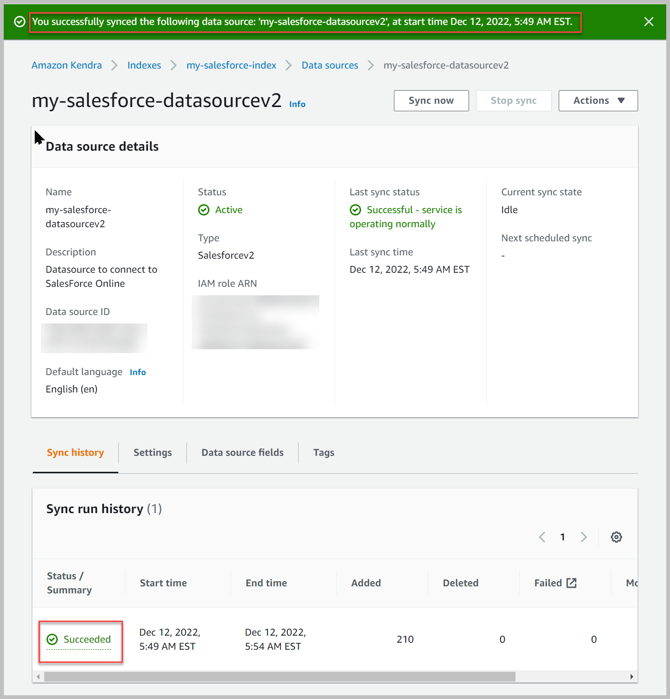
Task: Click the Failed column header
Action: tap(548, 583)
